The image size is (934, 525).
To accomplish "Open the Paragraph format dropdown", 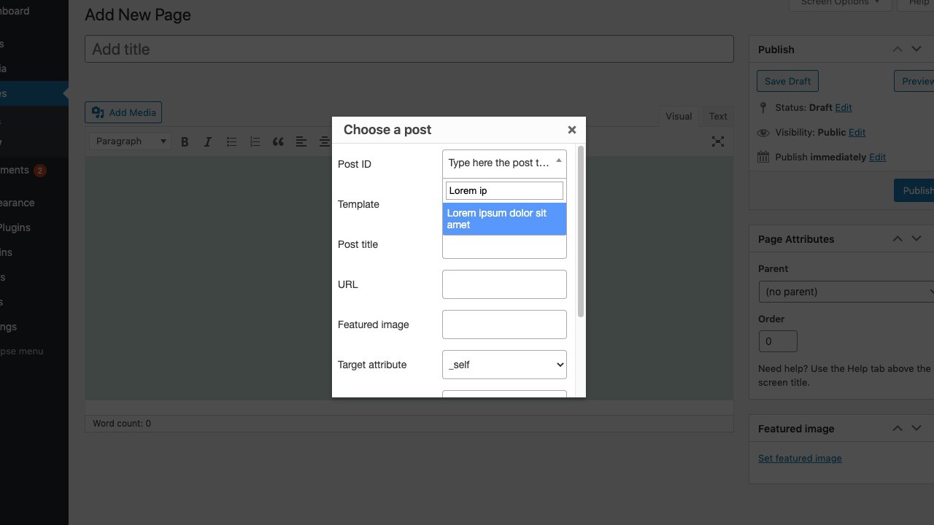I will 131,141.
